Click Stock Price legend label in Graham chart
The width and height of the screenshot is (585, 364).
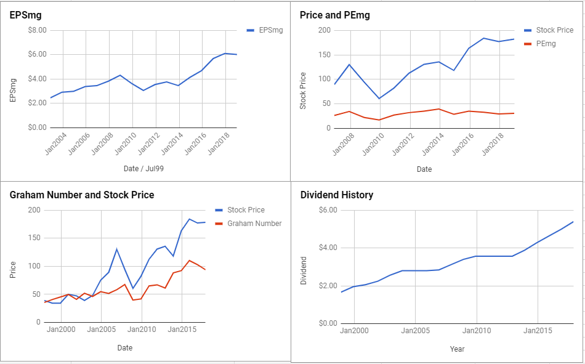[246, 210]
